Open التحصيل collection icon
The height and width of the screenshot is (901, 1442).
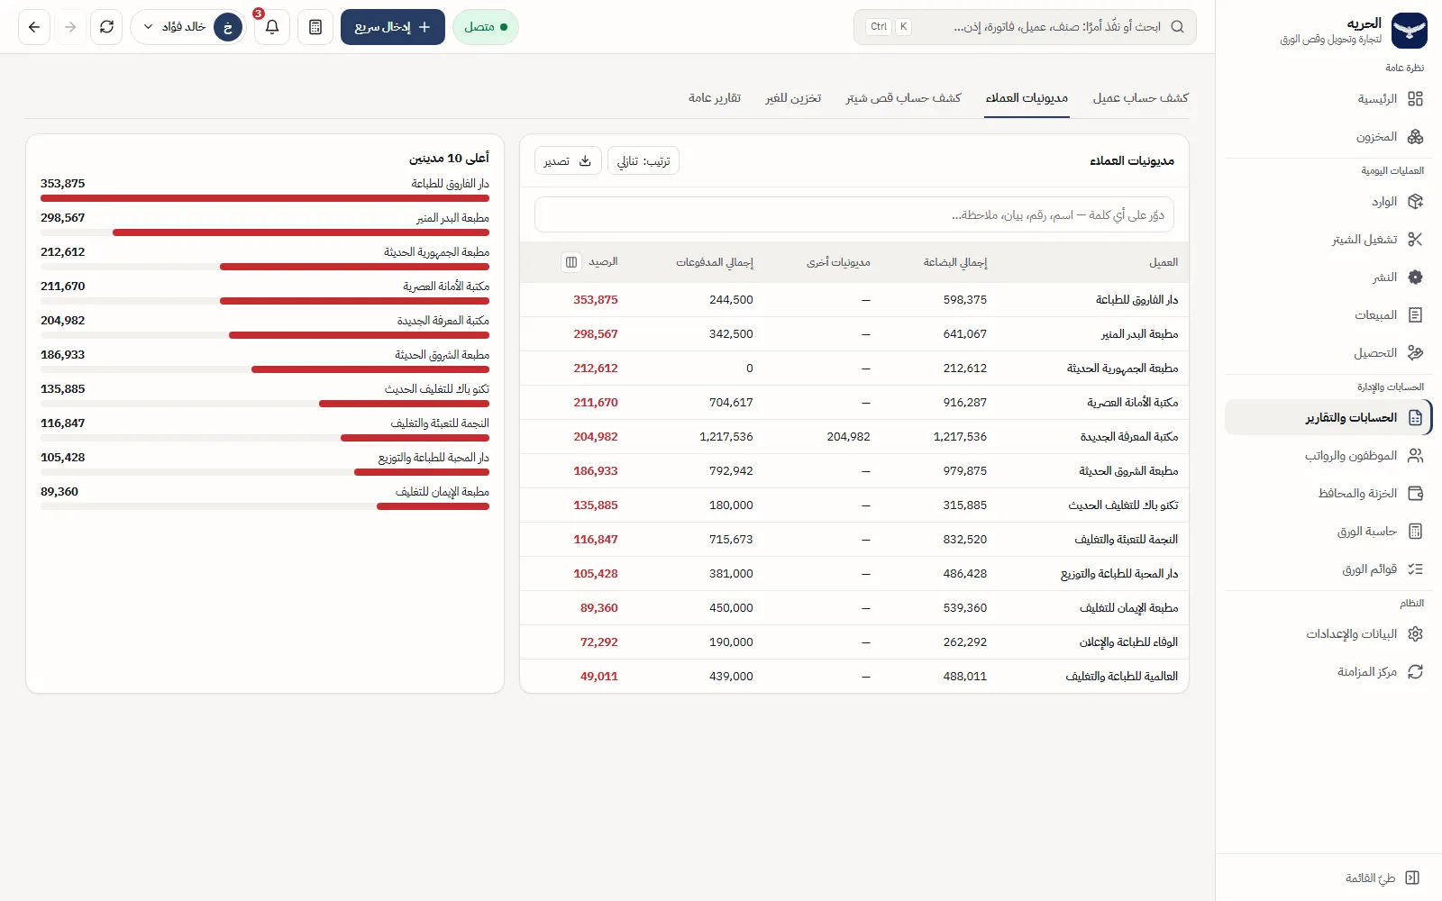click(1415, 353)
